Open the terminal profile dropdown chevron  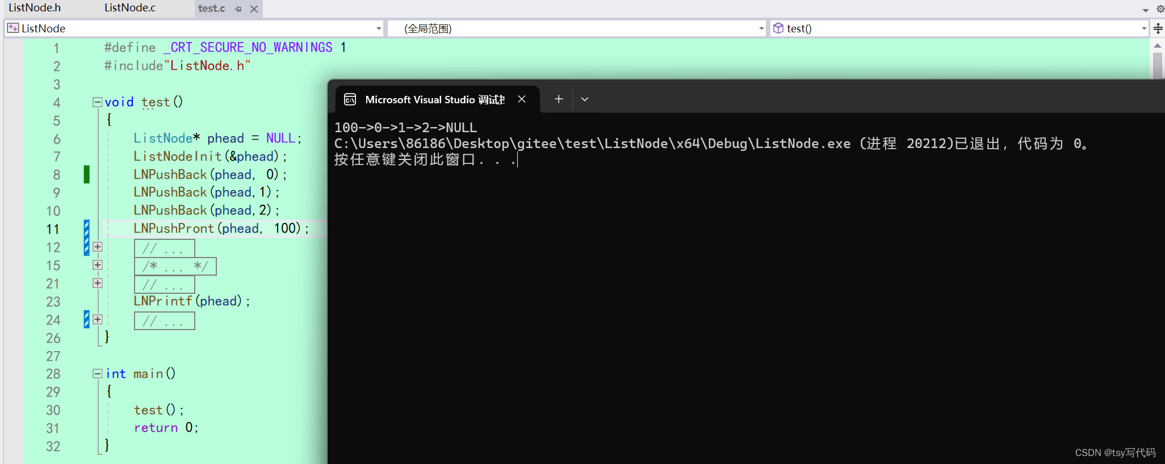pos(585,99)
